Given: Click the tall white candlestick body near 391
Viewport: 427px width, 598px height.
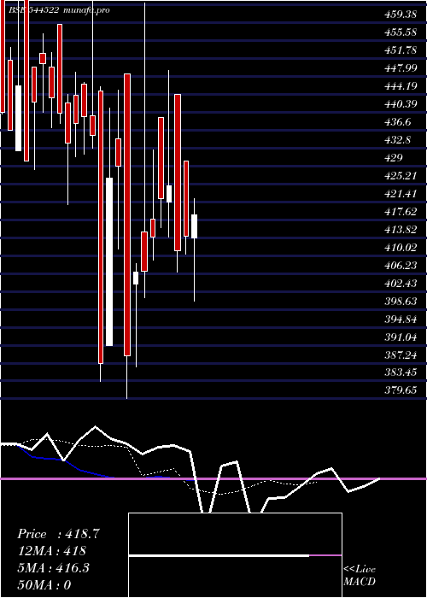Looking at the screenshot, I should coord(109,261).
